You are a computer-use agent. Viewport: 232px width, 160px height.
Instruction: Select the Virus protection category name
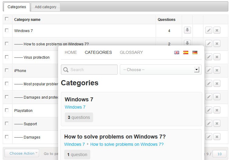[36, 57]
